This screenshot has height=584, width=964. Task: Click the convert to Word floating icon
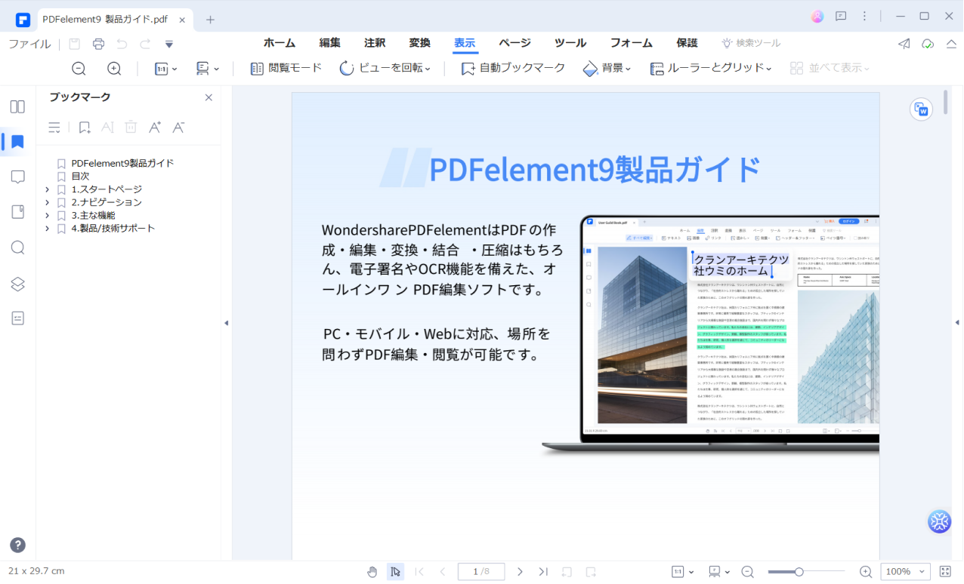(x=922, y=109)
